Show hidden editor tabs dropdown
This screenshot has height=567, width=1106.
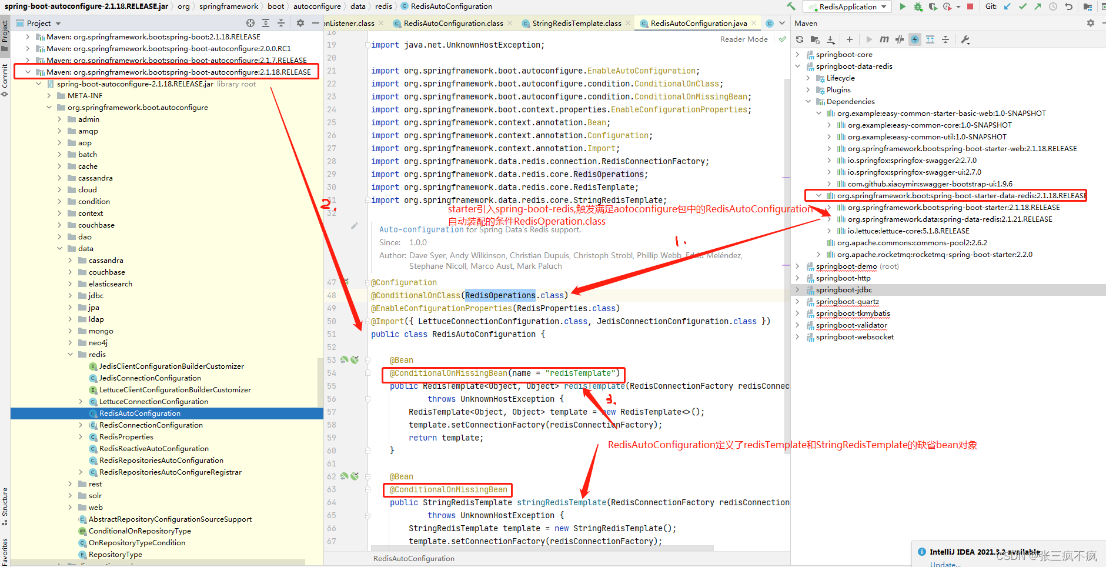(x=782, y=23)
